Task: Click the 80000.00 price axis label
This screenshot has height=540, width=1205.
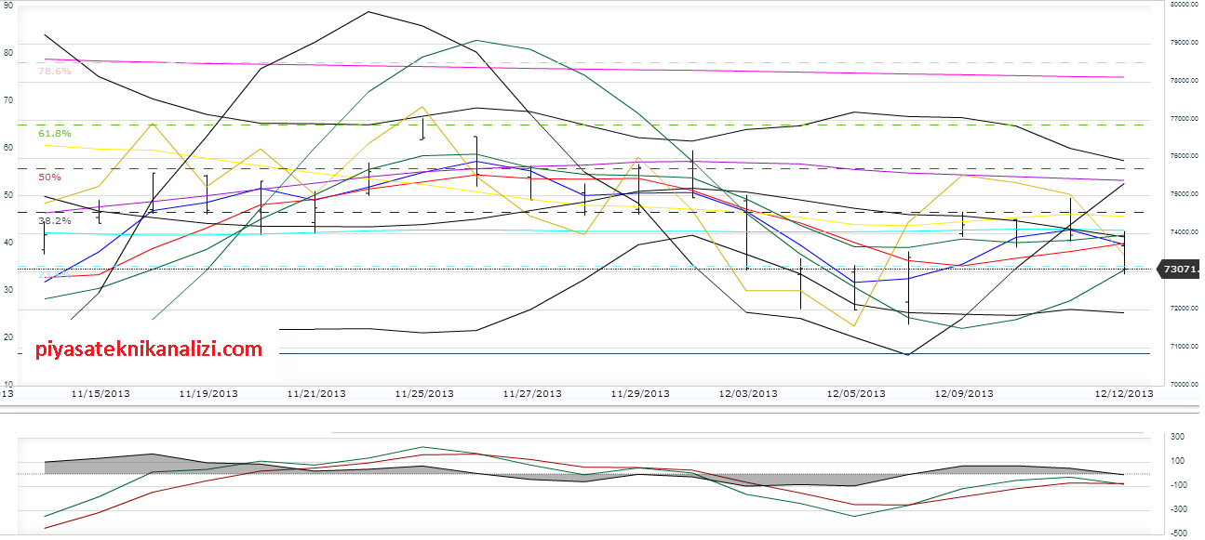Action: pyautogui.click(x=1184, y=5)
